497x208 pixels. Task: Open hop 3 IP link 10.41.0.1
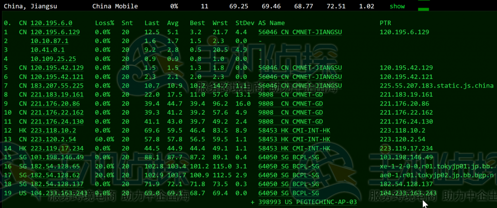(x=48, y=50)
